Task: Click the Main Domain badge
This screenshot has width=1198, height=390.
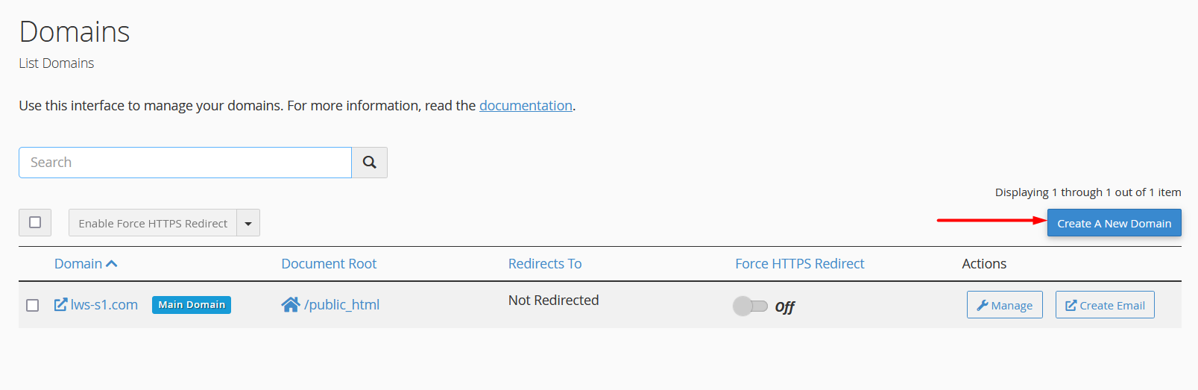Action: point(192,304)
